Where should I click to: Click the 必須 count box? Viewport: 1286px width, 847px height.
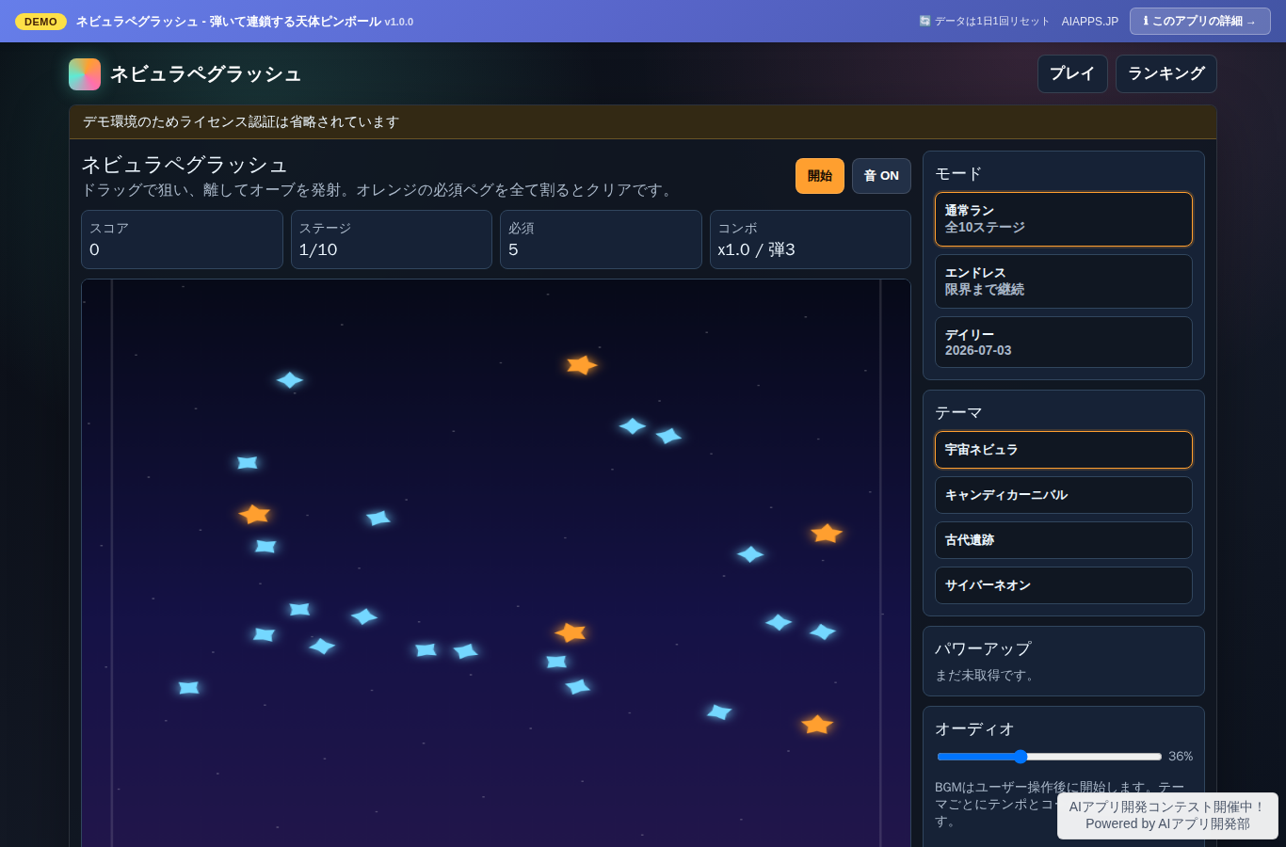(x=601, y=239)
